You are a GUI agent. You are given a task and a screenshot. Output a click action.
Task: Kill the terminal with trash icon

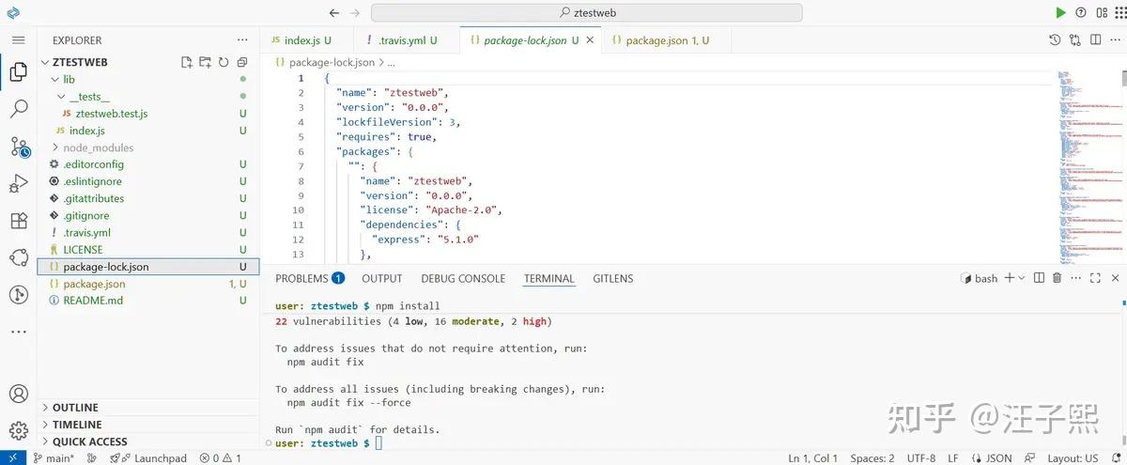(1057, 278)
